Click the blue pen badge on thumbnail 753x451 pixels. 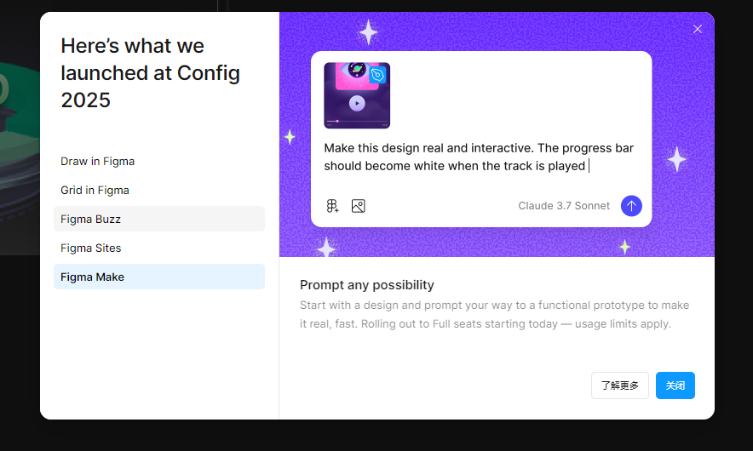coord(378,75)
